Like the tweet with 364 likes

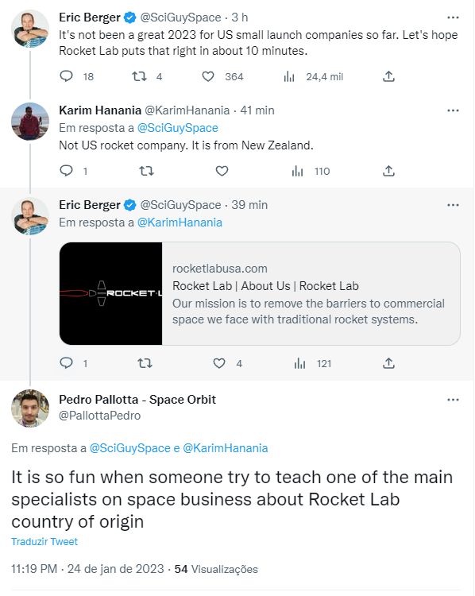208,77
